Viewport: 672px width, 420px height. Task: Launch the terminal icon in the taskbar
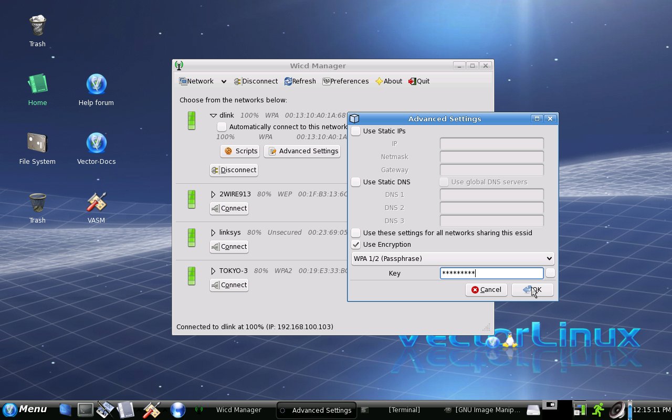85,409
